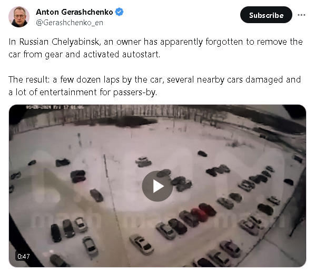Click the red cars in the video

click(x=203, y=212)
